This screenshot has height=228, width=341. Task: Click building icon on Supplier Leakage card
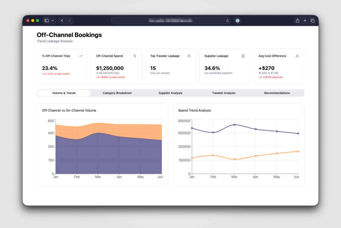(x=243, y=56)
